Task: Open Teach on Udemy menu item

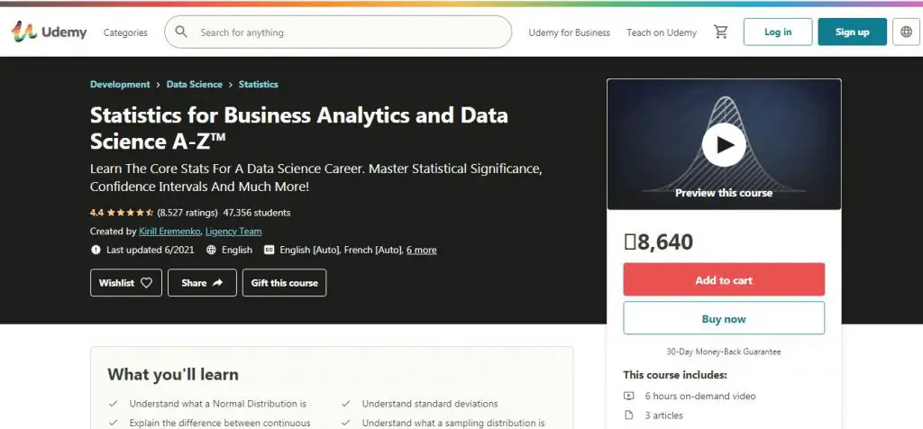Action: pyautogui.click(x=662, y=32)
